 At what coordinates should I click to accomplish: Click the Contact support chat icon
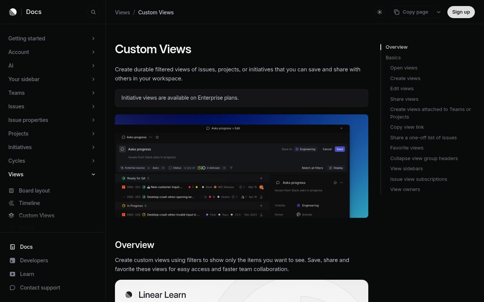12,288
